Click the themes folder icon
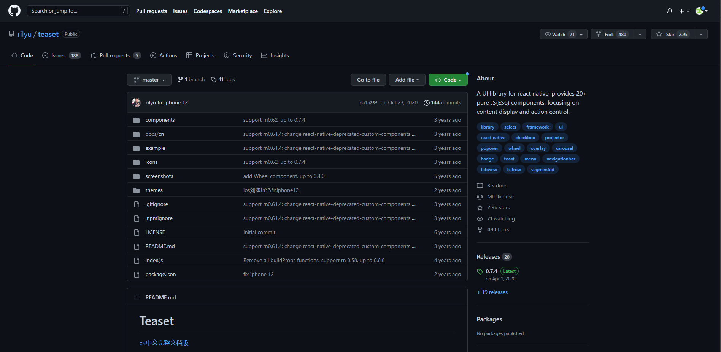Viewport: 721px width, 352px height. click(x=137, y=190)
